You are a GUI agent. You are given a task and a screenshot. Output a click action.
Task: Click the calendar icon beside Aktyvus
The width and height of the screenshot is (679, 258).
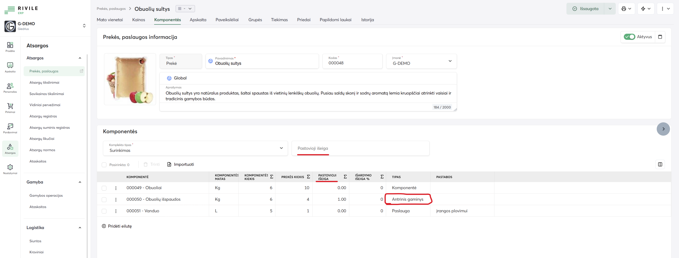pos(660,37)
